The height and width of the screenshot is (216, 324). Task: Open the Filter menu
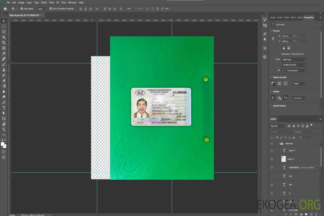click(x=52, y=2)
